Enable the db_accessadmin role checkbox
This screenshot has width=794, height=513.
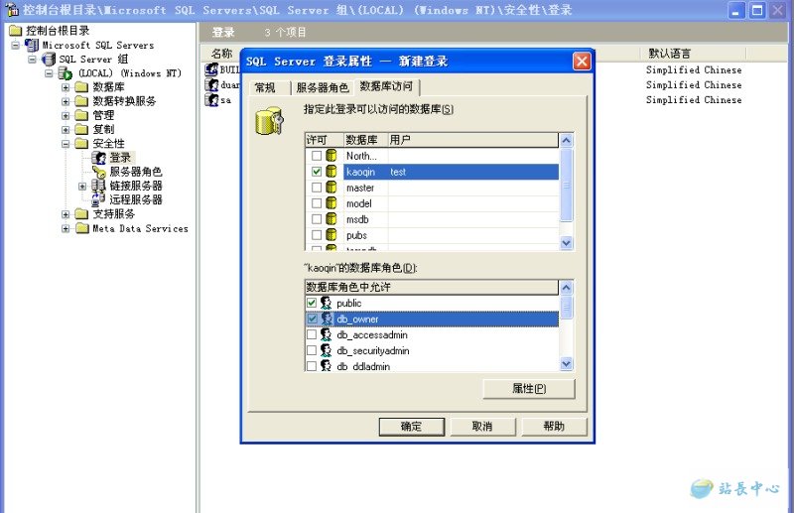coord(312,334)
